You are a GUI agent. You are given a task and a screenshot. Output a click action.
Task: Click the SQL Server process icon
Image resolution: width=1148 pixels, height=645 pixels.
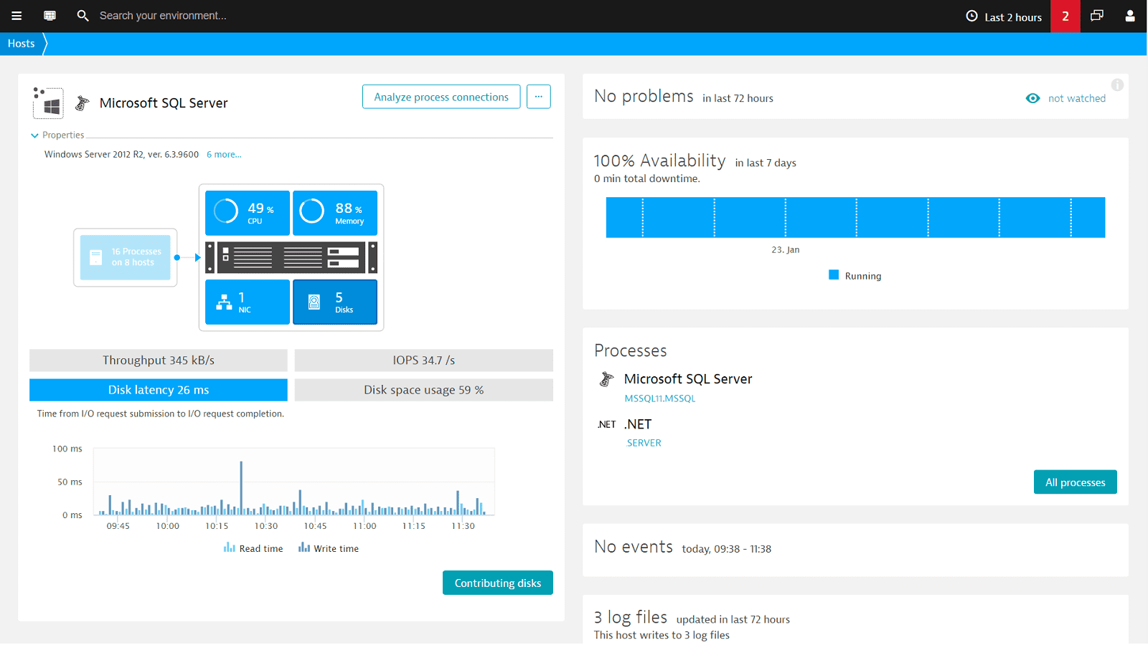(607, 379)
